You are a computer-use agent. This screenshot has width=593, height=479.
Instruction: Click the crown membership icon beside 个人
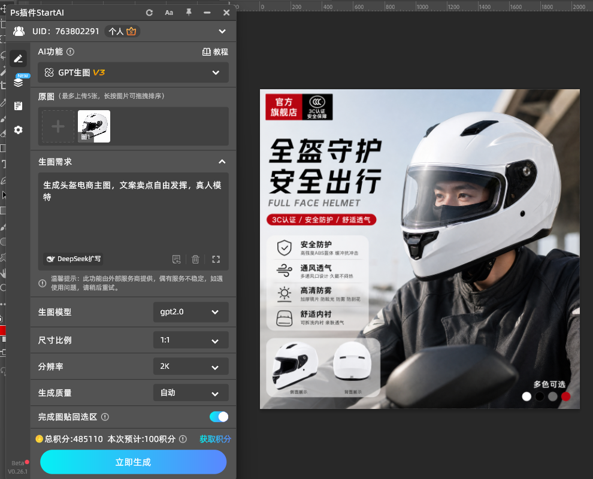point(131,31)
